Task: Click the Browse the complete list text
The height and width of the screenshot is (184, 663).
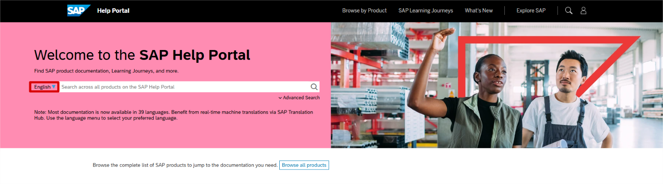Action: coord(185,165)
